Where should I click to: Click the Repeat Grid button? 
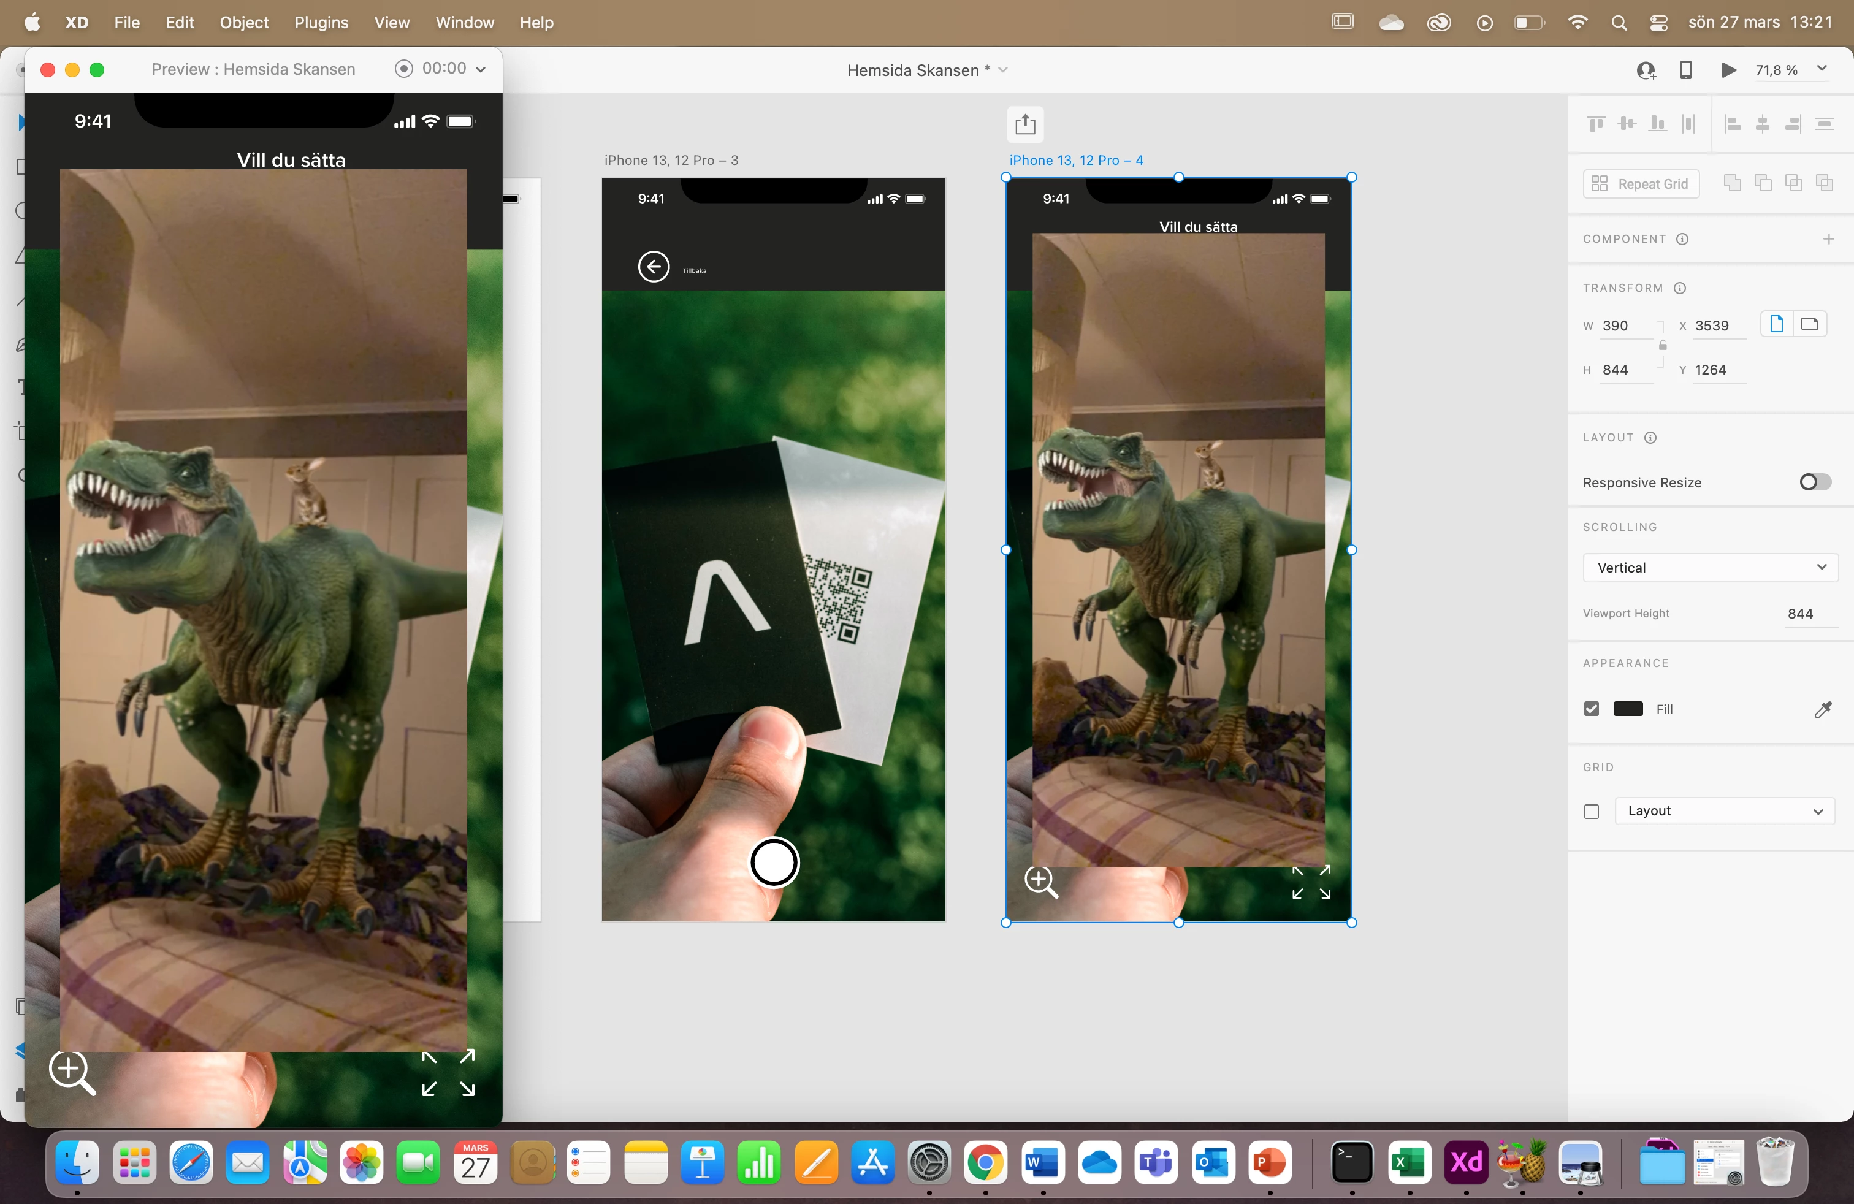pyautogui.click(x=1641, y=184)
